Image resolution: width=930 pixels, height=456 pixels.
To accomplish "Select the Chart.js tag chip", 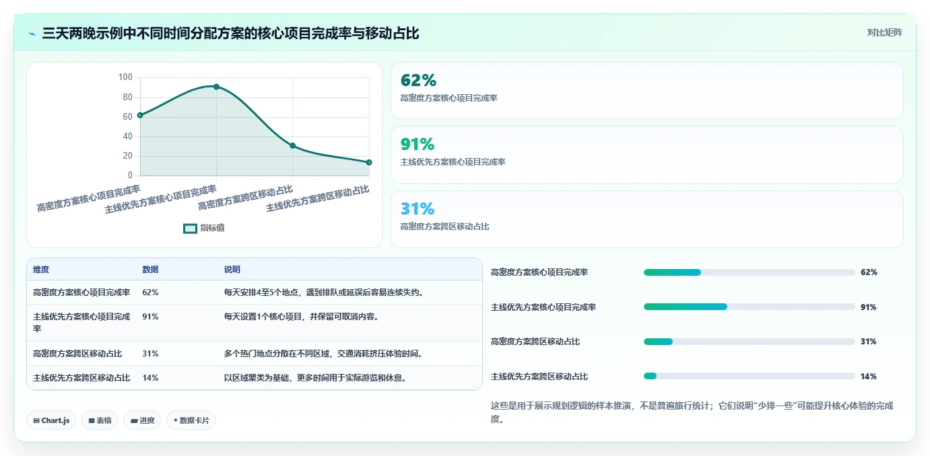I will pyautogui.click(x=51, y=420).
